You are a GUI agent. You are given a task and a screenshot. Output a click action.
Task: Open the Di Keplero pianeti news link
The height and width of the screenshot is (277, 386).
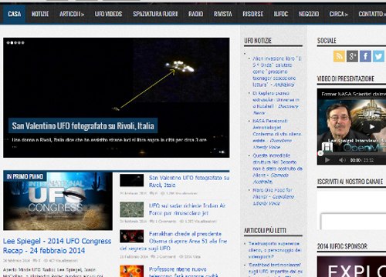(276, 103)
